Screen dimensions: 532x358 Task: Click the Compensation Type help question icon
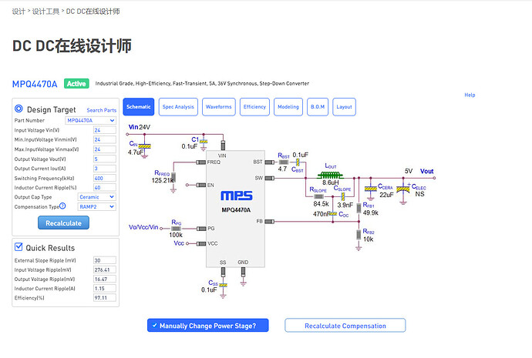pos(62,206)
